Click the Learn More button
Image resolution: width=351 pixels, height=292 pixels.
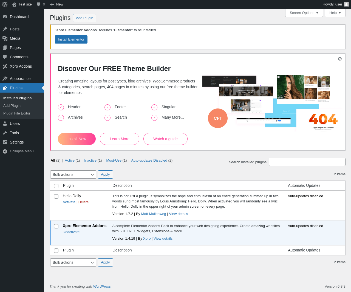(120, 139)
